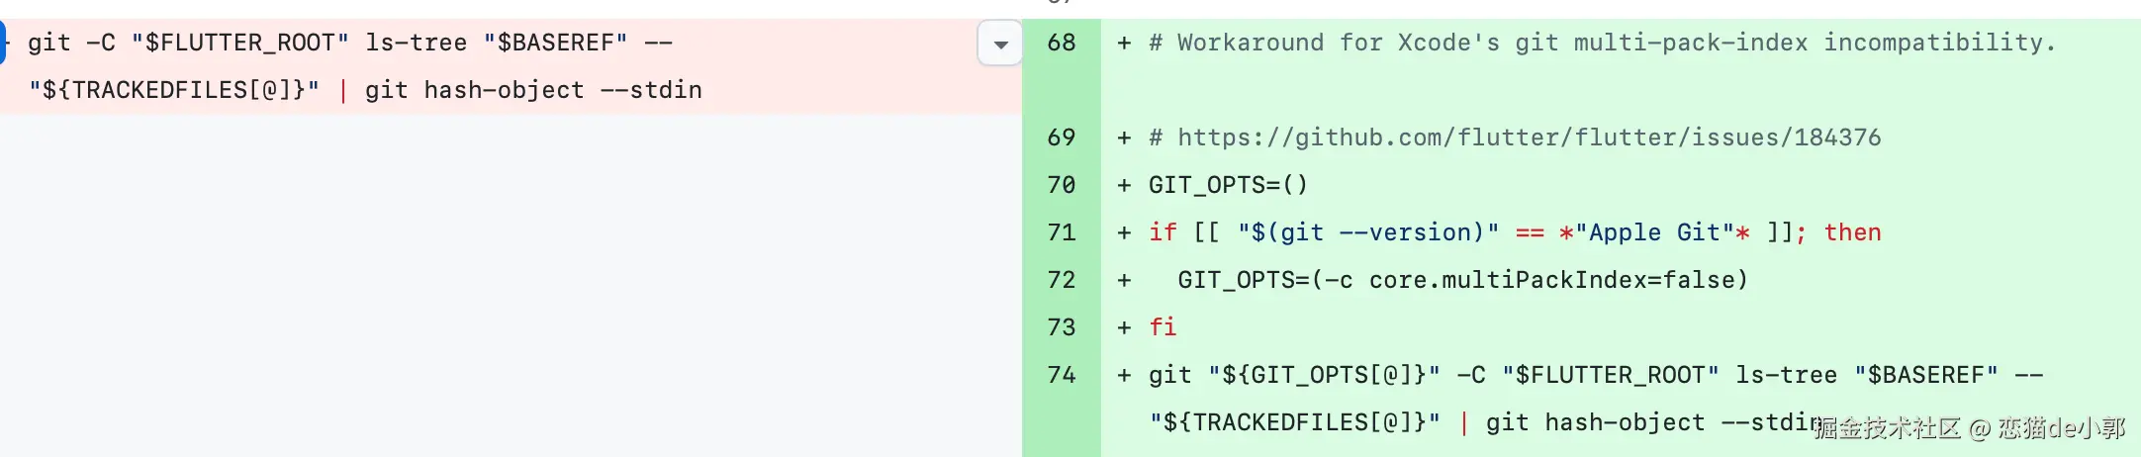Click the core.multiPackIndex=false code line
The image size is (2141, 457).
click(x=1462, y=280)
